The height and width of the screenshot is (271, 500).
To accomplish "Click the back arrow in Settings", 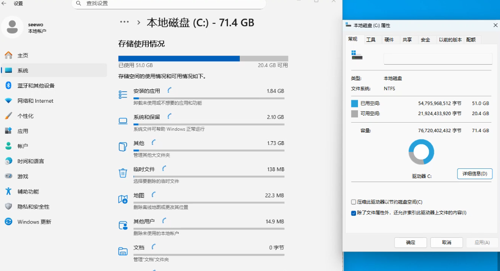I will pyautogui.click(x=4, y=3).
